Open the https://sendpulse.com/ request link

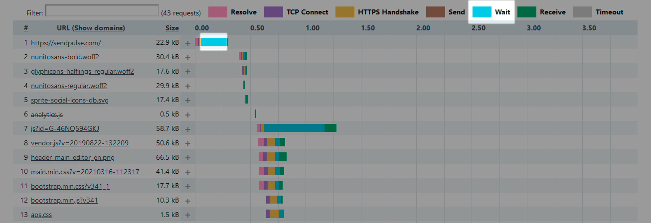click(x=66, y=43)
